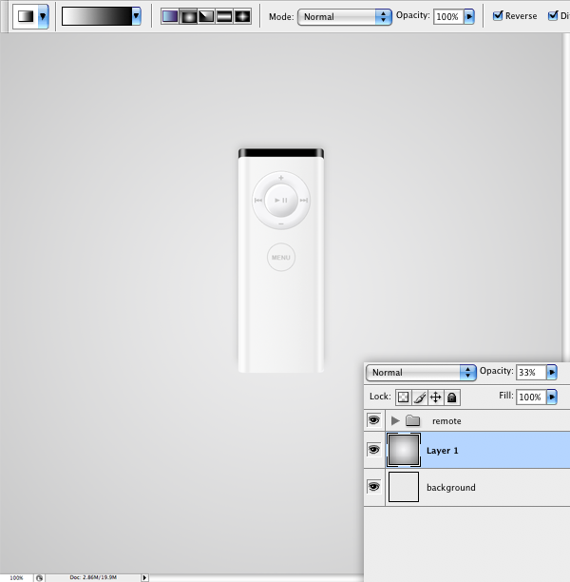Viewport: 570px width, 582px height.
Task: Enable Lock all padlock icon
Action: tap(451, 398)
